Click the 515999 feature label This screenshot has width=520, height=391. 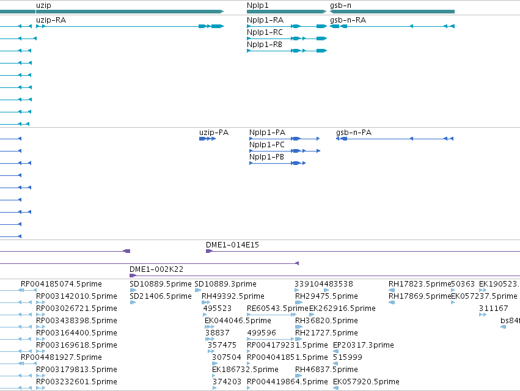coord(348,357)
